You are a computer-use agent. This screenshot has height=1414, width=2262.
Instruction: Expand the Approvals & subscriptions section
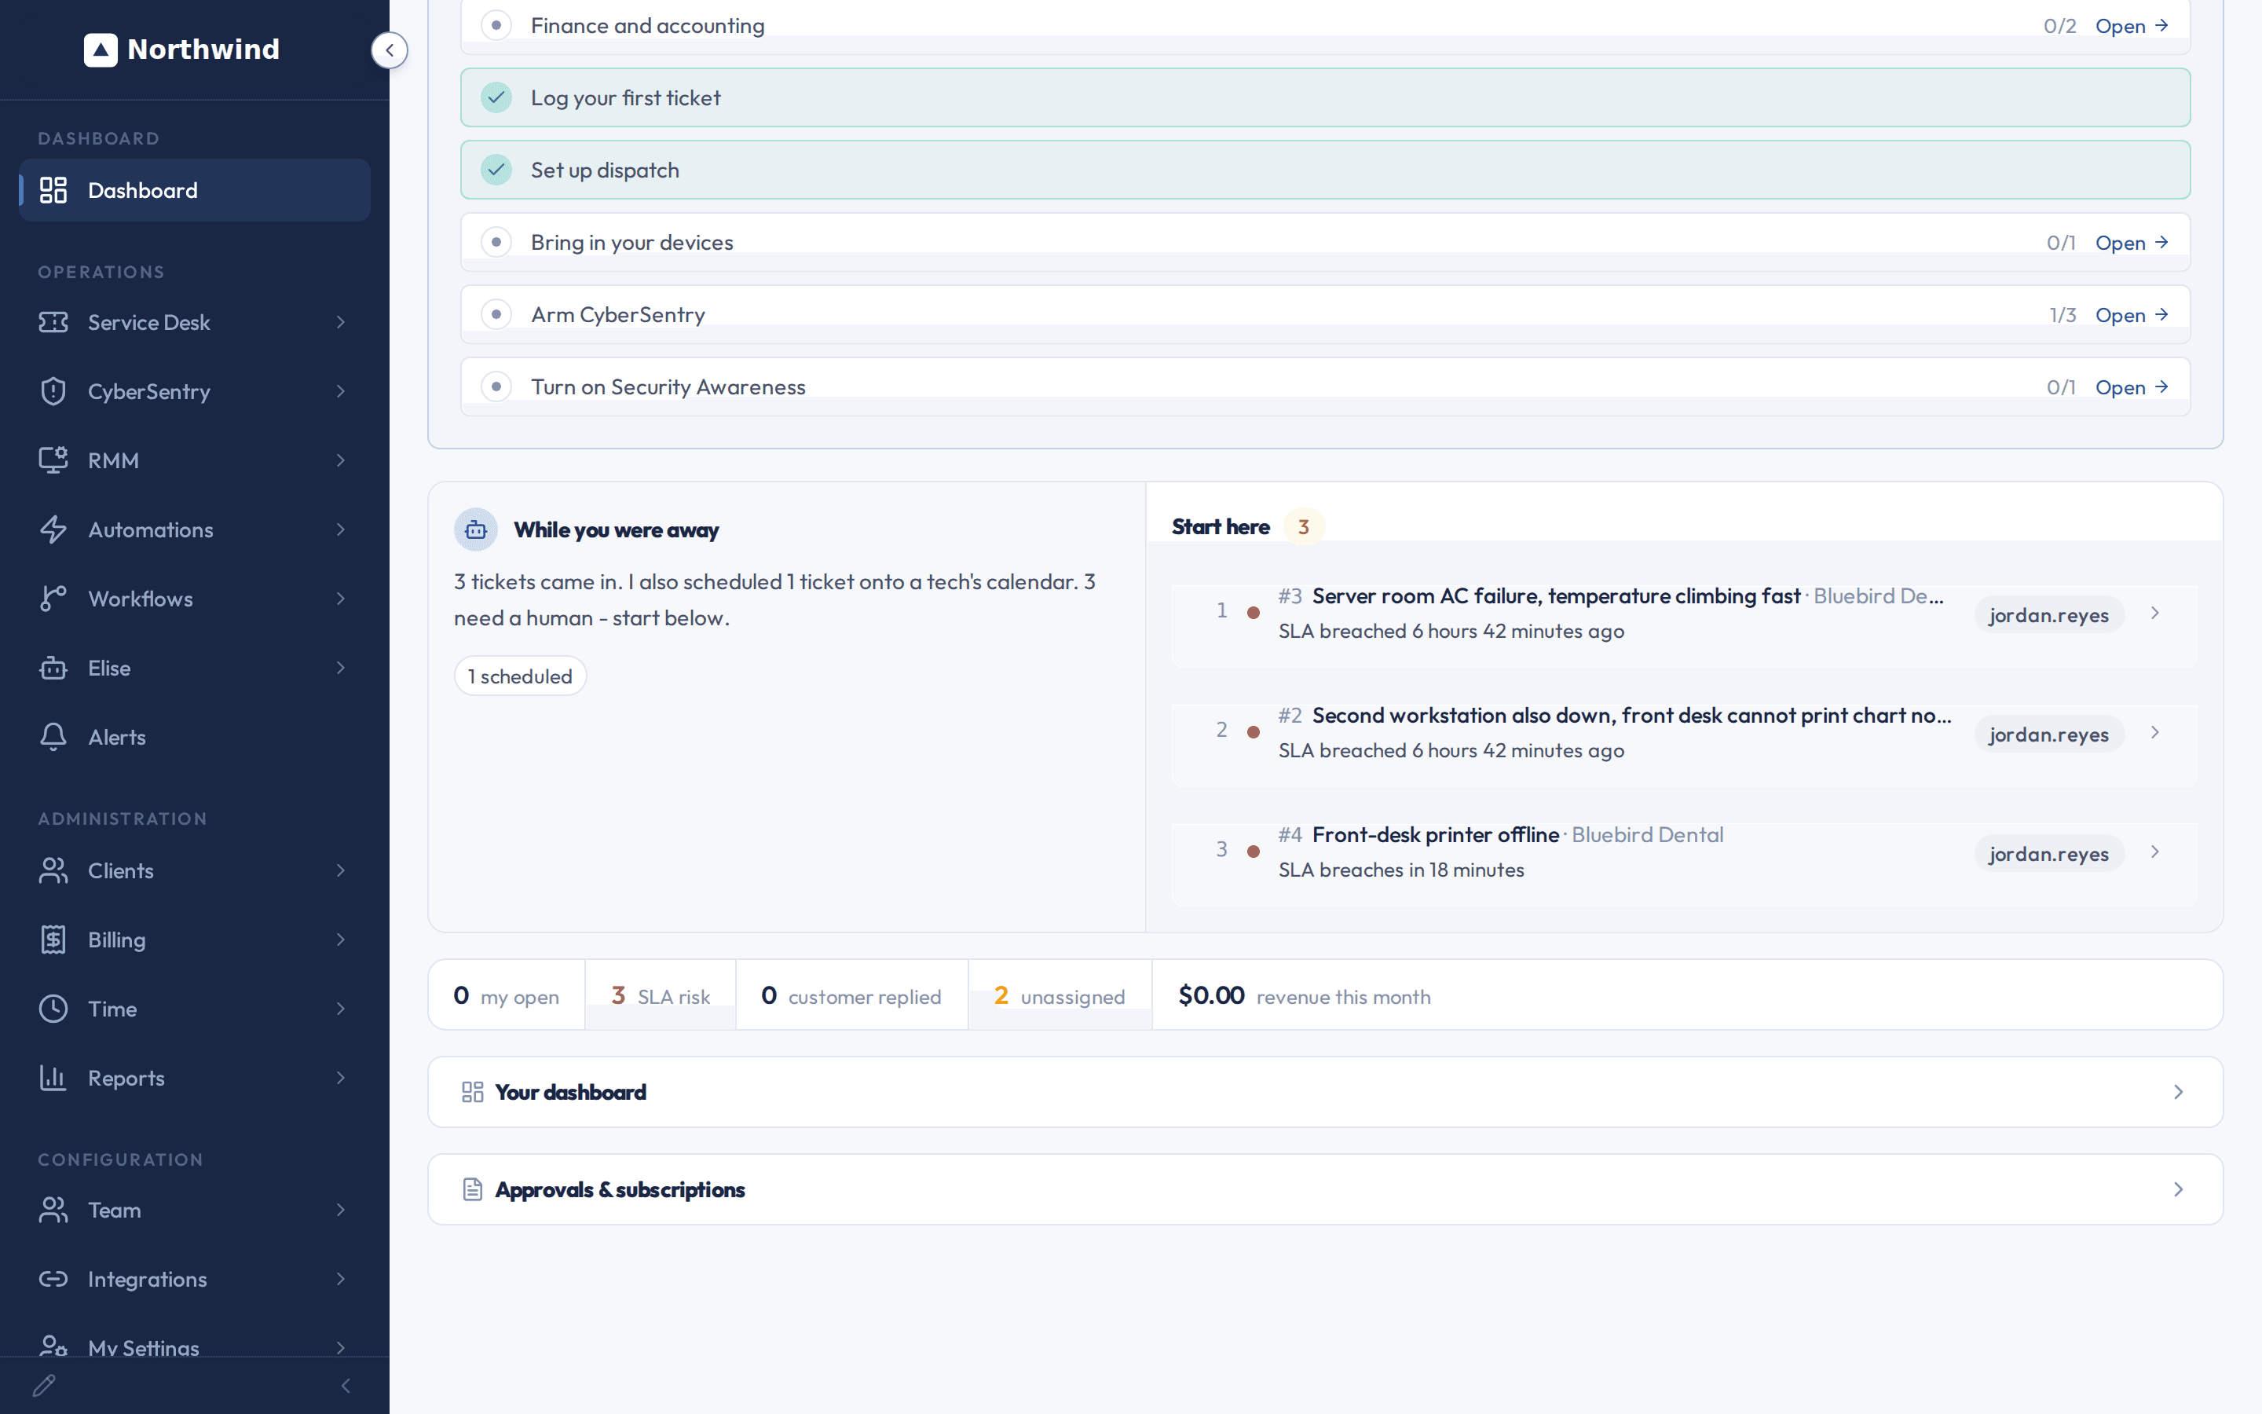tap(1326, 1189)
